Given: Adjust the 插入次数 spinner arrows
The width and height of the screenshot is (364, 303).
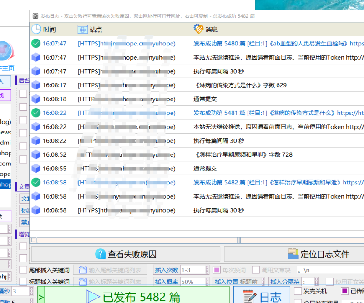Looking at the screenshot, I should 207,270.
